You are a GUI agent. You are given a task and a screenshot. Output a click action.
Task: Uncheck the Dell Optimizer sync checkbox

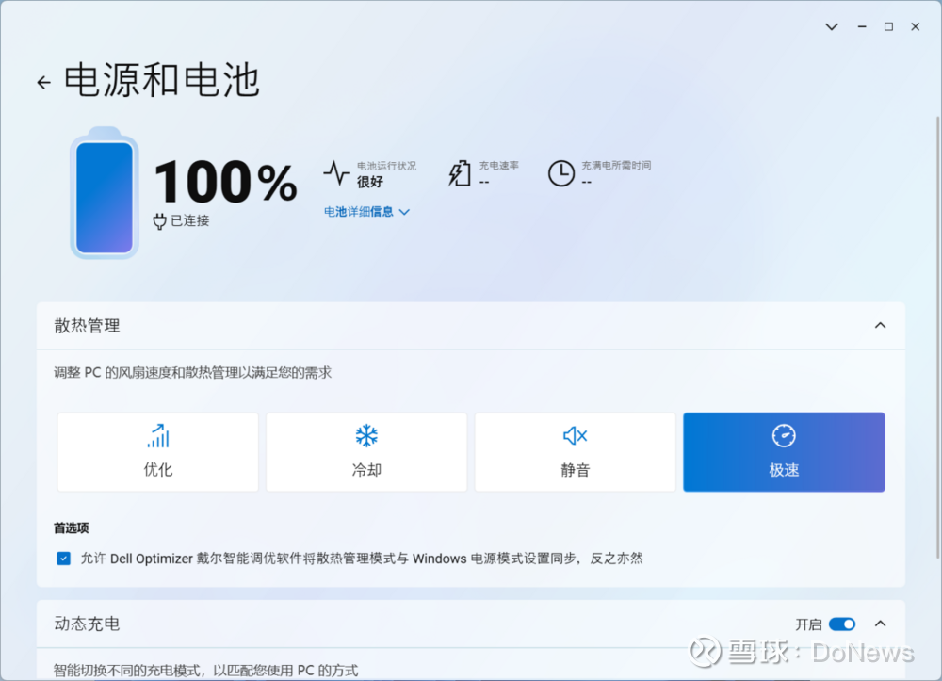point(64,559)
